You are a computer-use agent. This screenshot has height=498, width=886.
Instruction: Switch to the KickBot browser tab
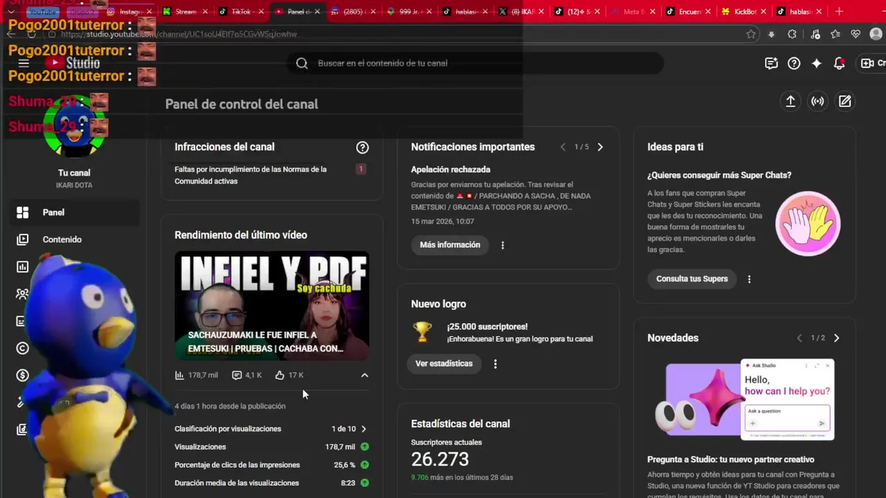(744, 12)
